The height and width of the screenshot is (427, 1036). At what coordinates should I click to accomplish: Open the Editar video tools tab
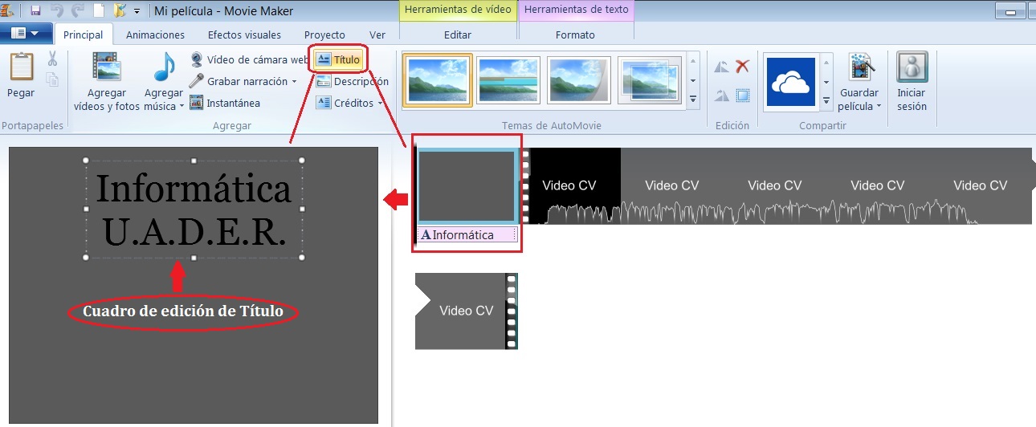coord(458,35)
